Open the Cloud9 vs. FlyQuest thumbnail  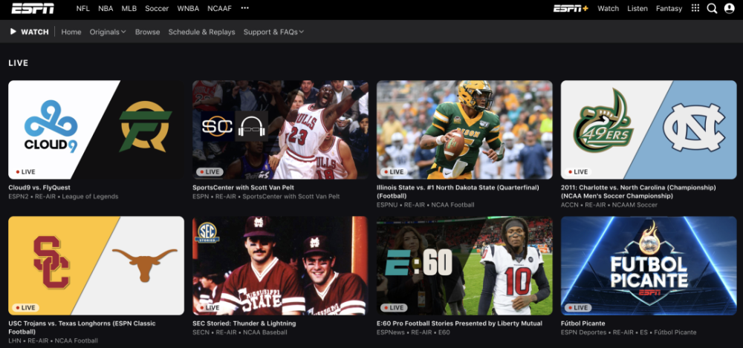96,130
